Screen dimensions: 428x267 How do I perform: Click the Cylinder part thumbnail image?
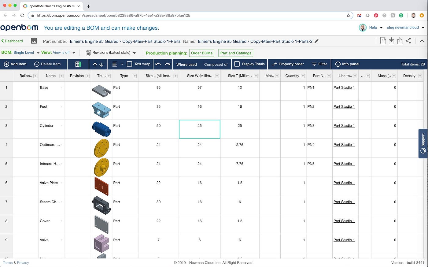[101, 129]
